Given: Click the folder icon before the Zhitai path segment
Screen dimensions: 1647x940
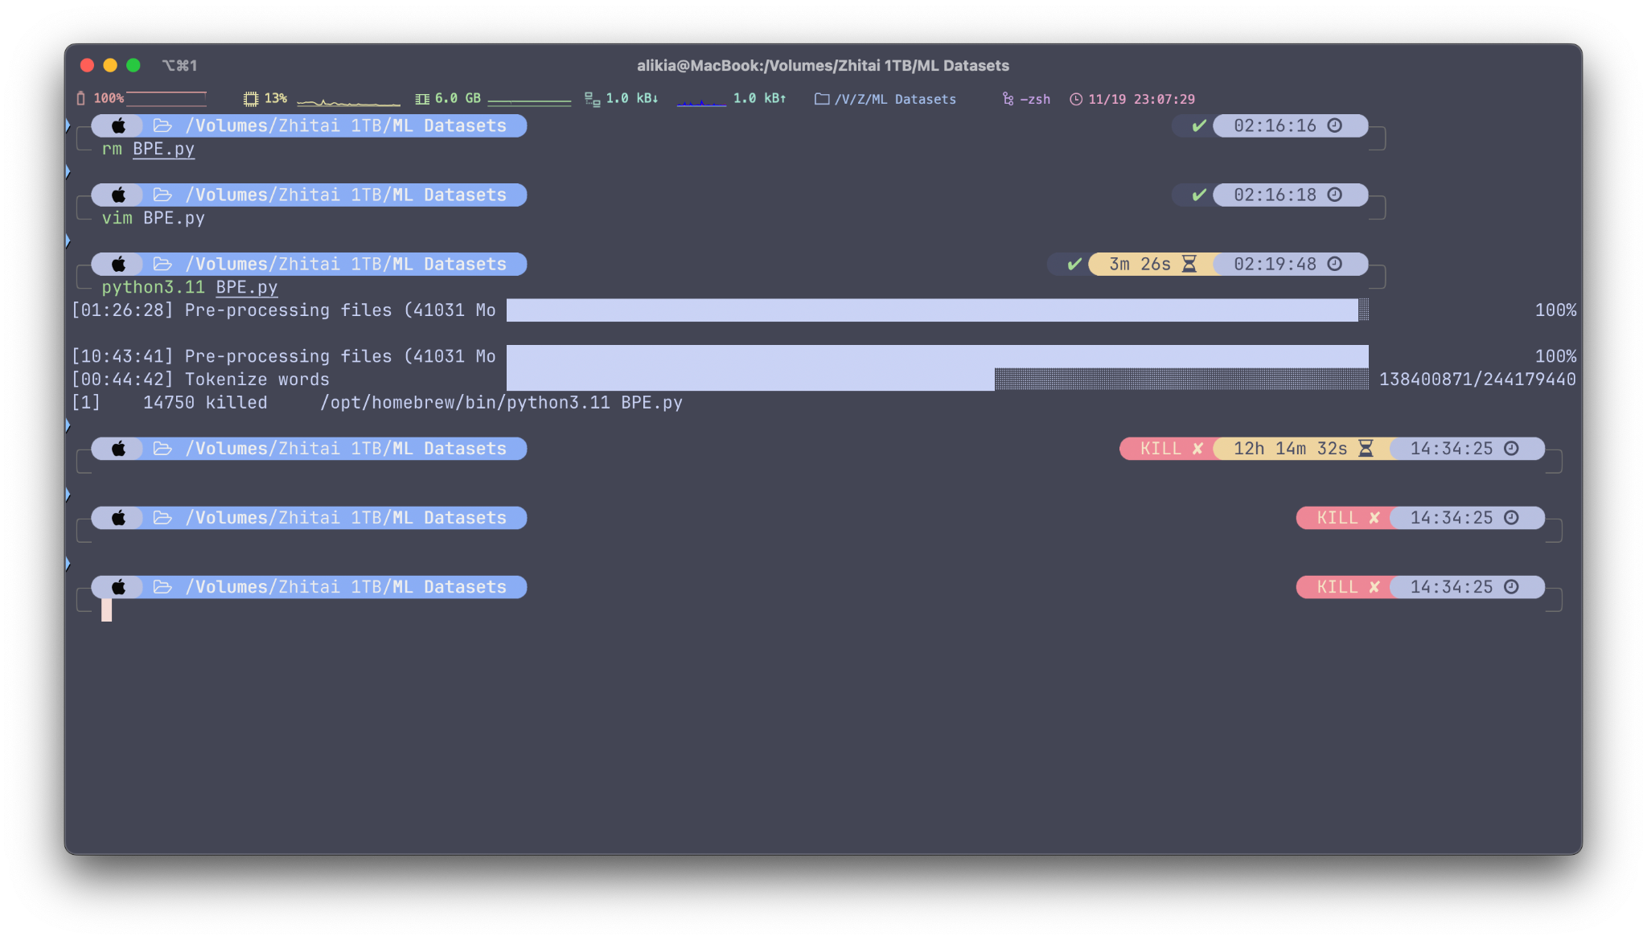Looking at the screenshot, I should [162, 125].
